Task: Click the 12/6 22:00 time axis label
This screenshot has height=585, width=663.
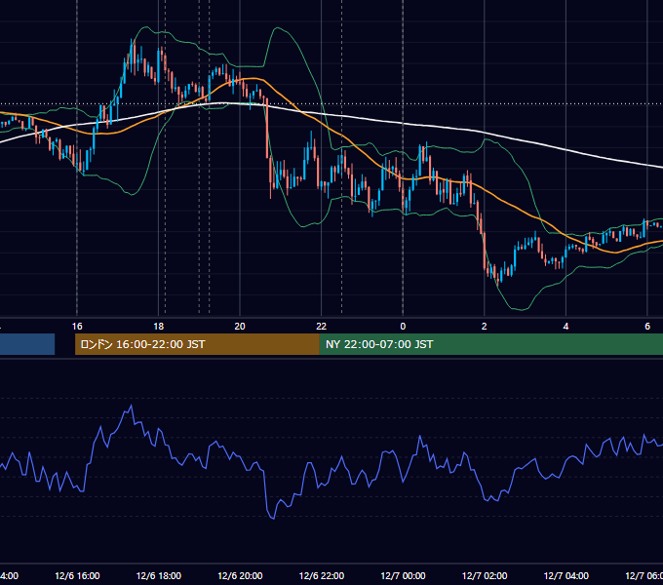Action: click(x=322, y=575)
